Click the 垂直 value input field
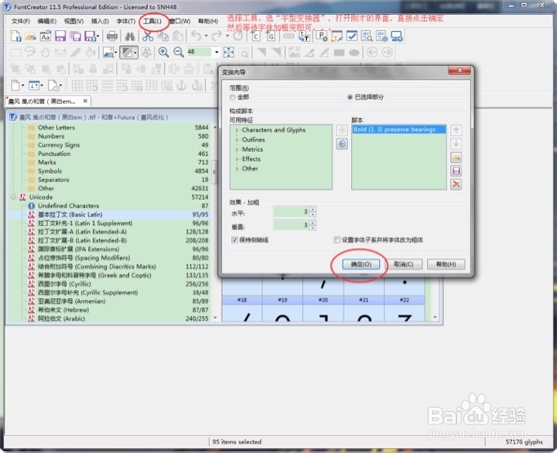 291,225
